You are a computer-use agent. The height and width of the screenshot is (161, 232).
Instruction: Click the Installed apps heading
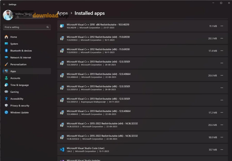pyautogui.click(x=89, y=13)
